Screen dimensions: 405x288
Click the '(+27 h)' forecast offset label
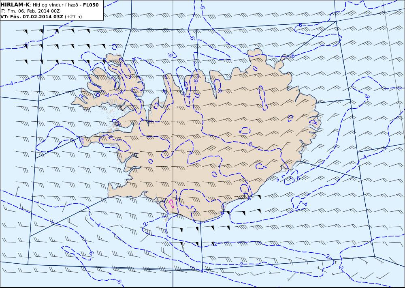pos(73,17)
